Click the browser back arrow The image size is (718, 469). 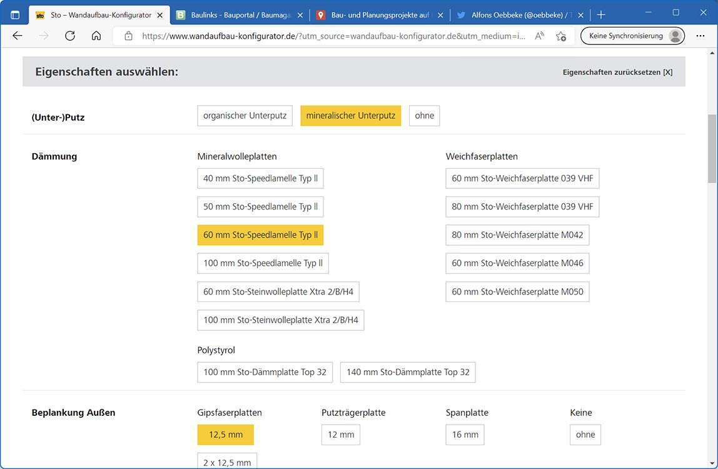(18, 36)
